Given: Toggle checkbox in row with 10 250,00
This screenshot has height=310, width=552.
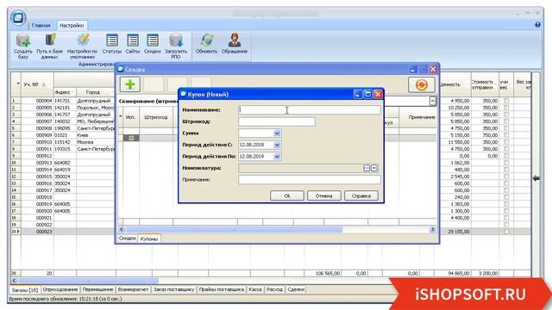Looking at the screenshot, I should click(x=506, y=108).
